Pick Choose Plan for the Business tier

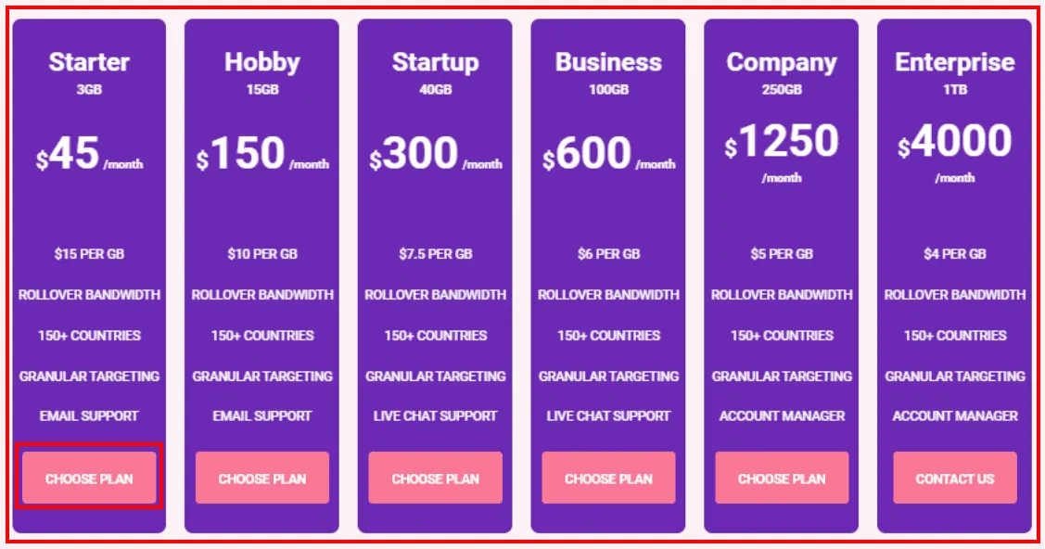click(x=608, y=479)
